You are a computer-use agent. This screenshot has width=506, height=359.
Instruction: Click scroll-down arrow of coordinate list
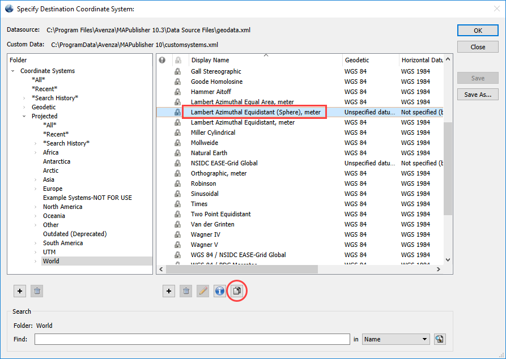tap(448, 260)
